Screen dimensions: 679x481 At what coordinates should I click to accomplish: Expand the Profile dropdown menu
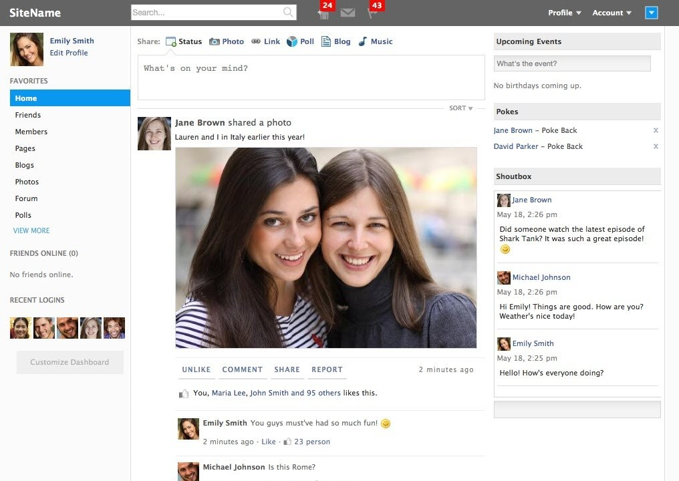565,13
